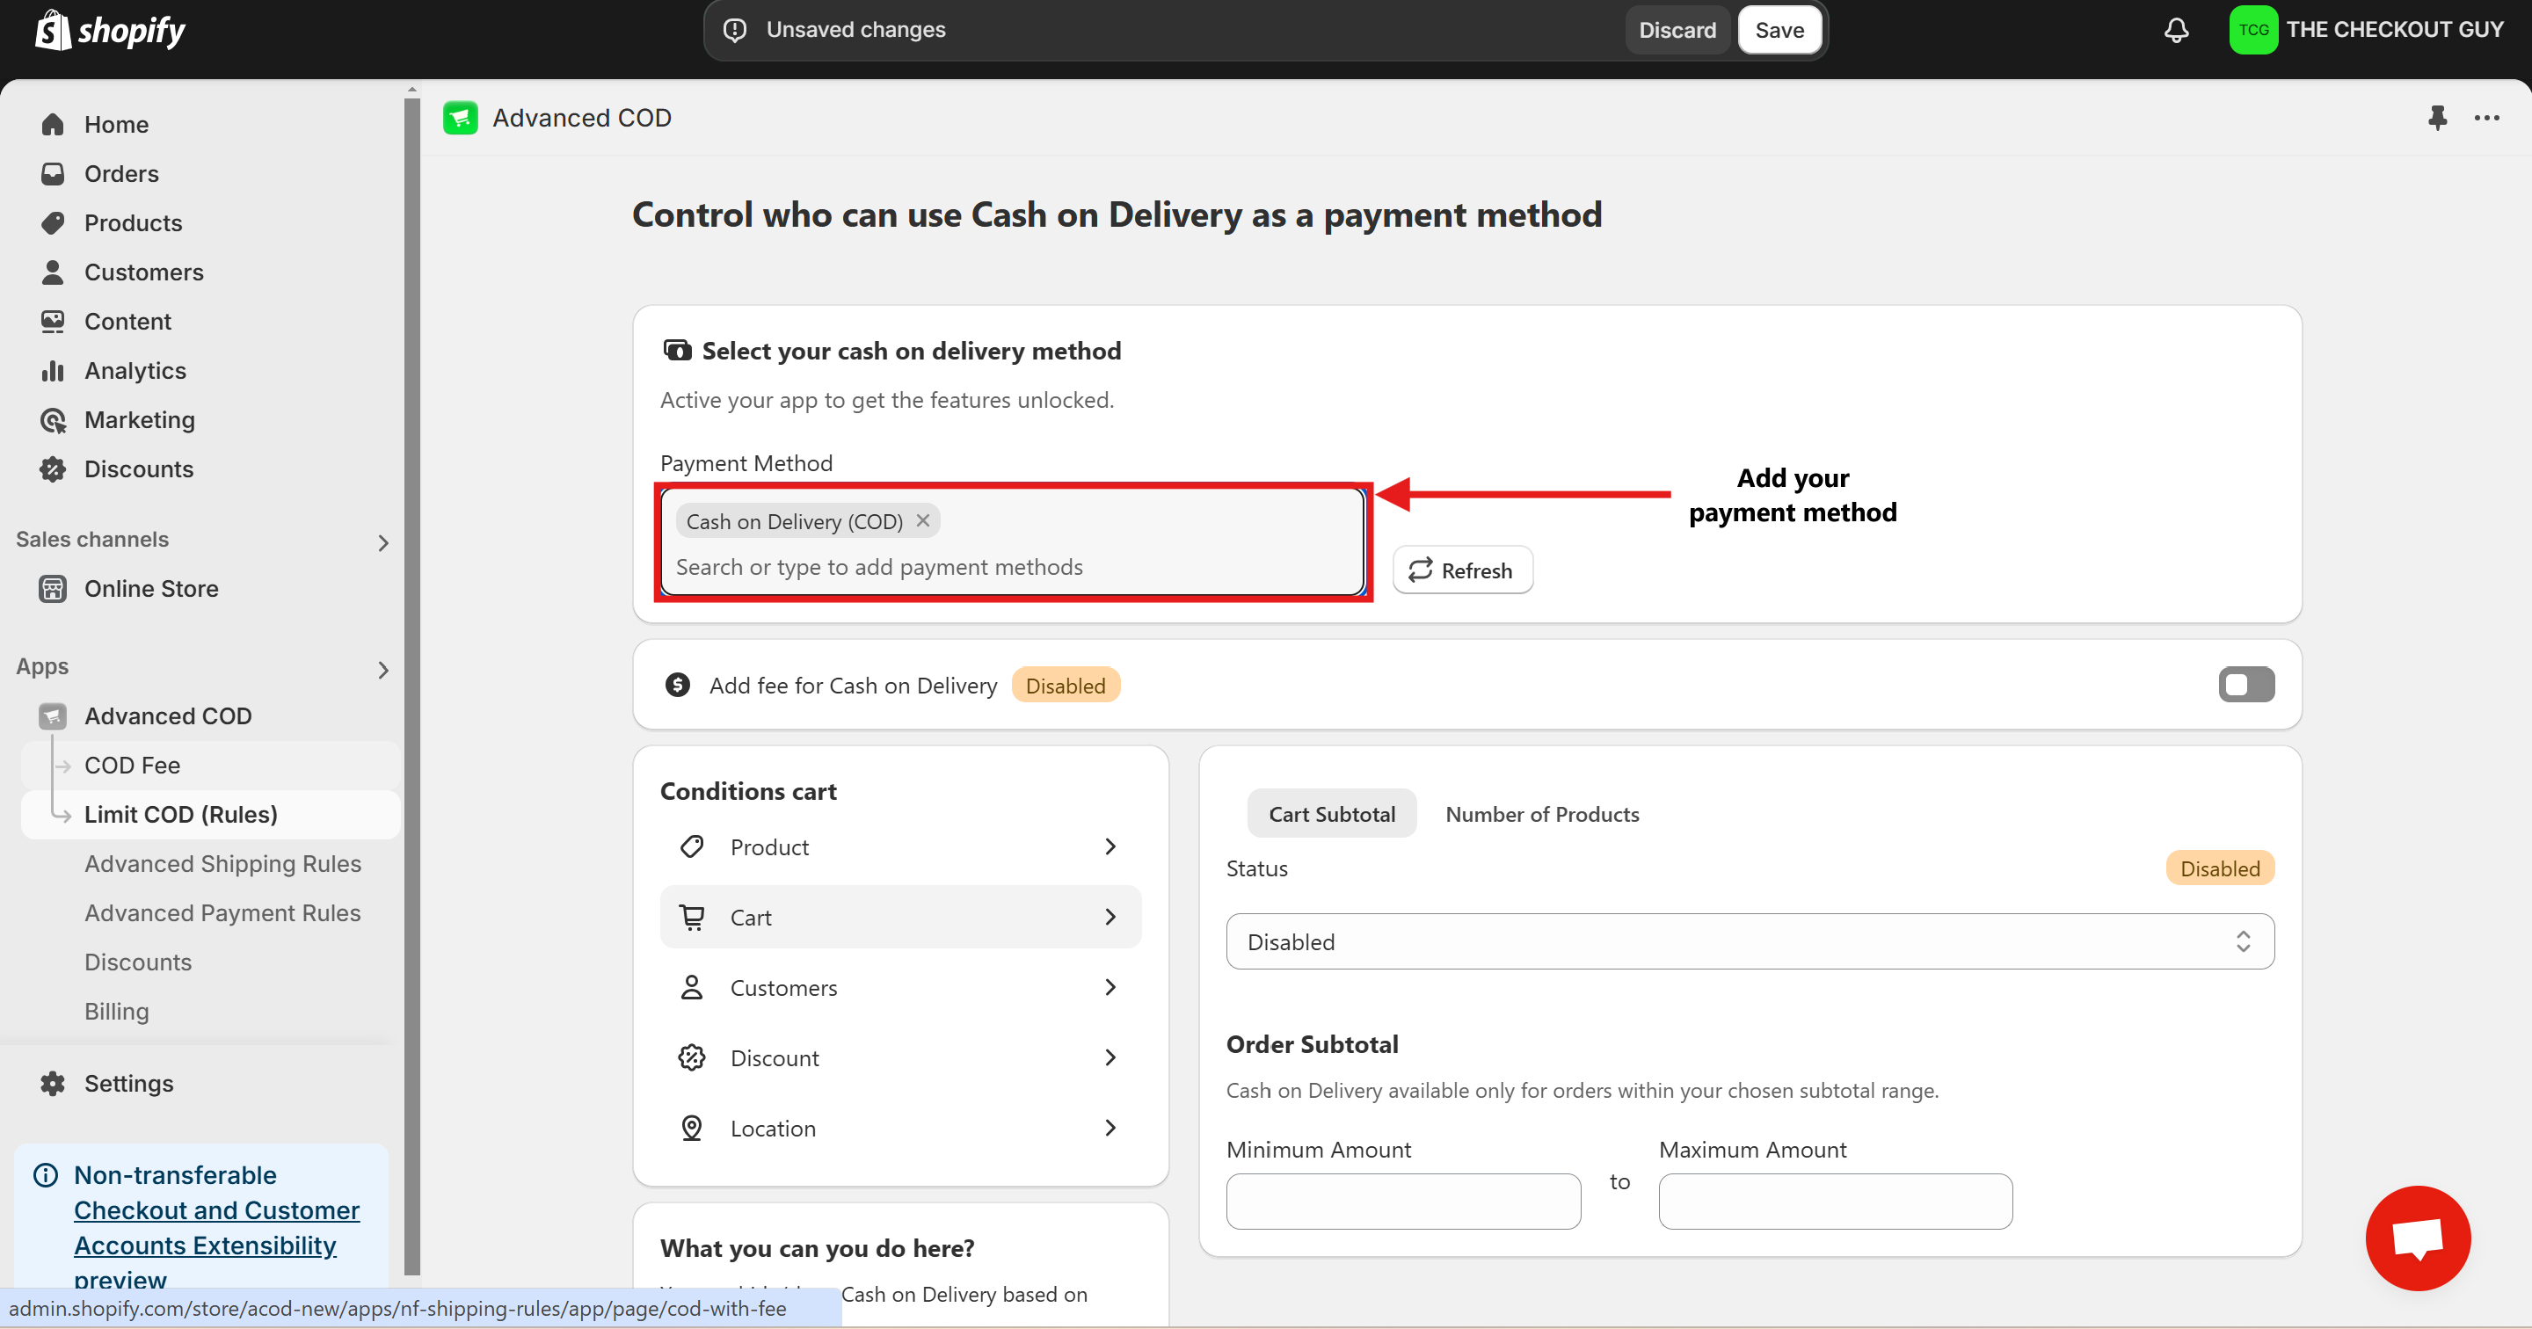Click the dollar coin icon beside Add fee
Image resolution: width=2532 pixels, height=1329 pixels.
point(677,685)
